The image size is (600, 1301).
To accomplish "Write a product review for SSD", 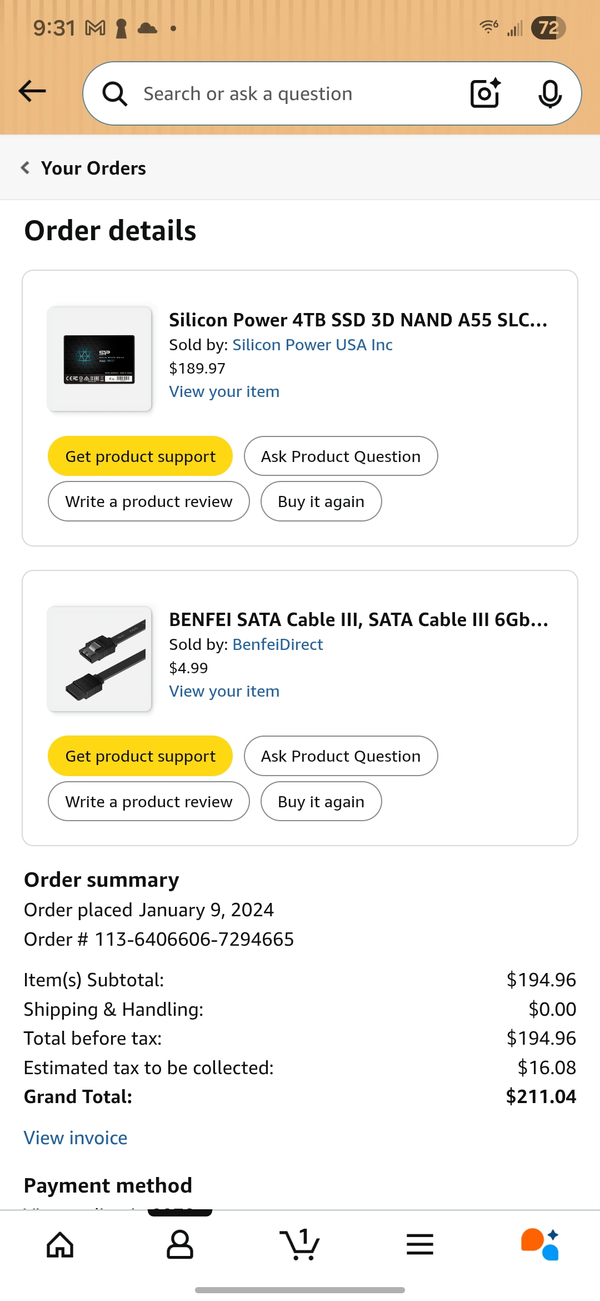I will pos(149,501).
